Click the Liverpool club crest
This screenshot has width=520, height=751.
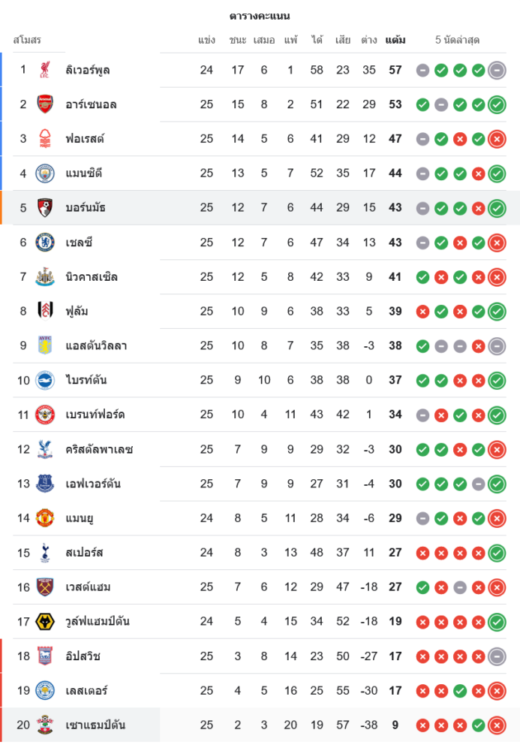(x=45, y=70)
